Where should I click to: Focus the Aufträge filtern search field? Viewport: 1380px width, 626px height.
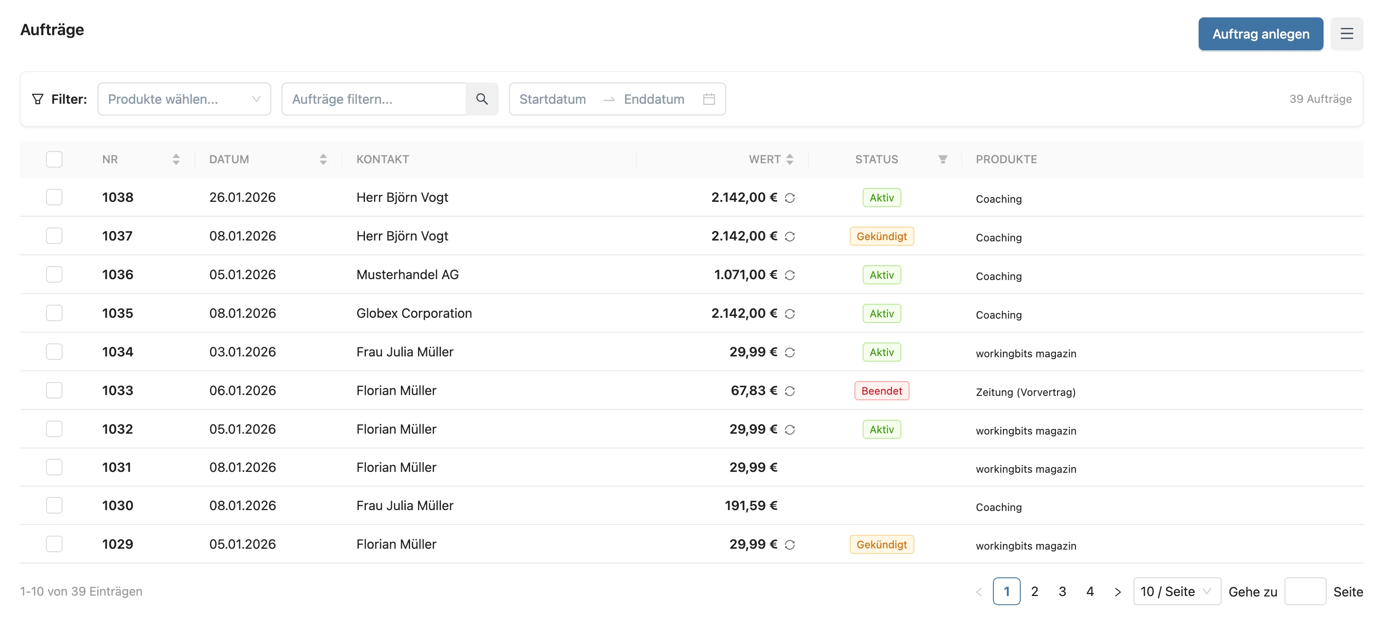click(x=374, y=99)
